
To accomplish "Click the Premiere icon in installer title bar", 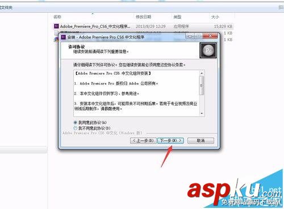I will coord(63,37).
